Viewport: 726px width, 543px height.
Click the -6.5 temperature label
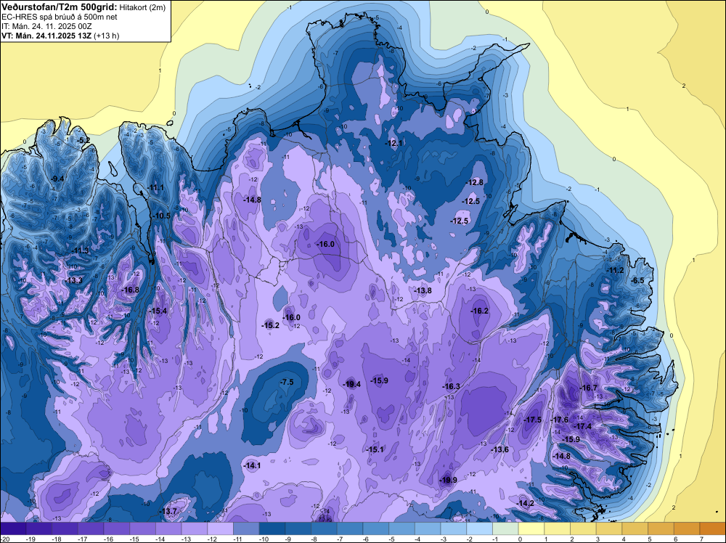pyautogui.click(x=637, y=280)
